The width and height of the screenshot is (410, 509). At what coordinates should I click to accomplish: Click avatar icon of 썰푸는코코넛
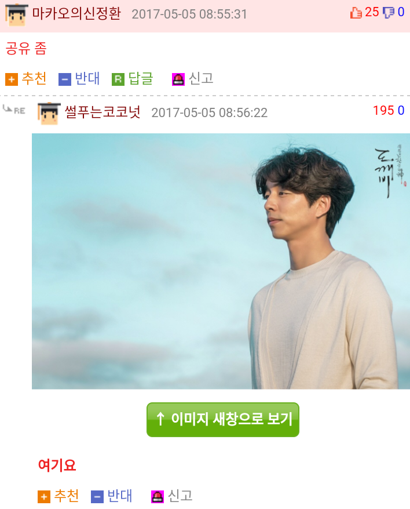pos(49,113)
